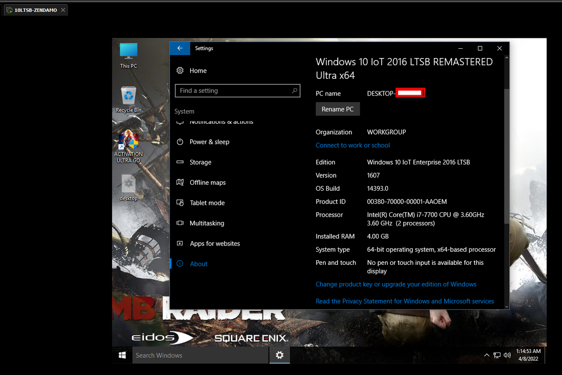562x375 pixels.
Task: Click the Installed RAM 4.00 GB value
Action: pyautogui.click(x=378, y=237)
